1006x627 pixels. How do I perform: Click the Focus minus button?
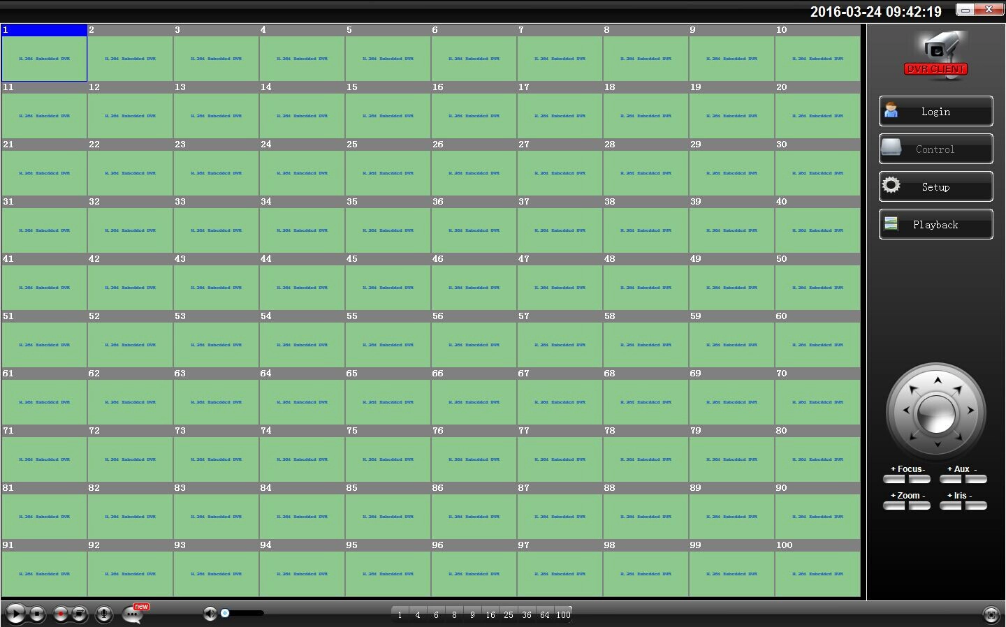tap(919, 479)
